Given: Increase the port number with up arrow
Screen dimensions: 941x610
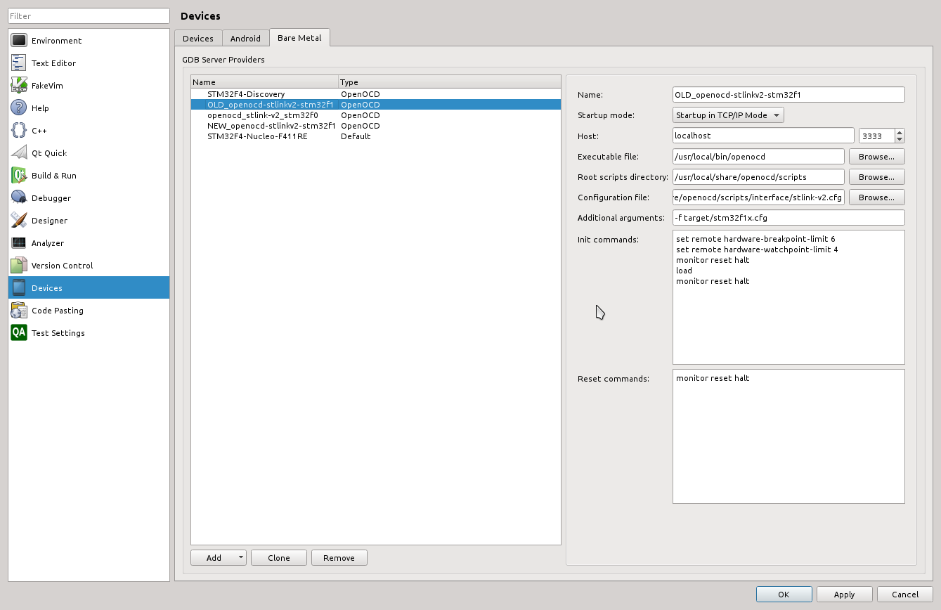Looking at the screenshot, I should coord(900,133).
